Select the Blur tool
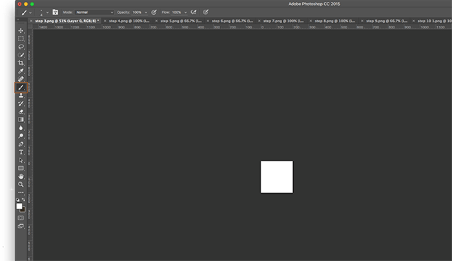The width and height of the screenshot is (452, 261). pyautogui.click(x=21, y=128)
